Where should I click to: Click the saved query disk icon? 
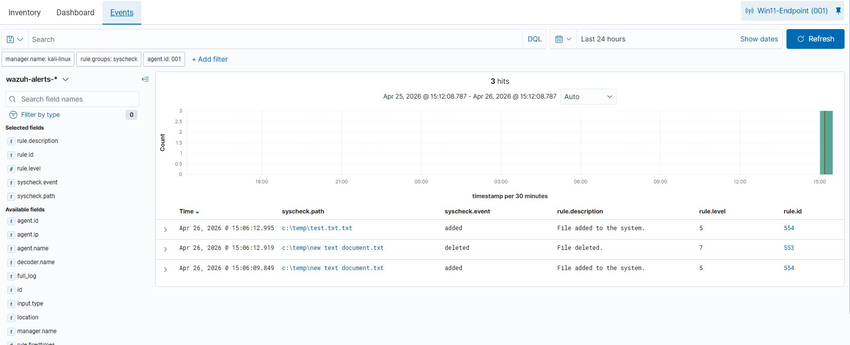[x=11, y=39]
